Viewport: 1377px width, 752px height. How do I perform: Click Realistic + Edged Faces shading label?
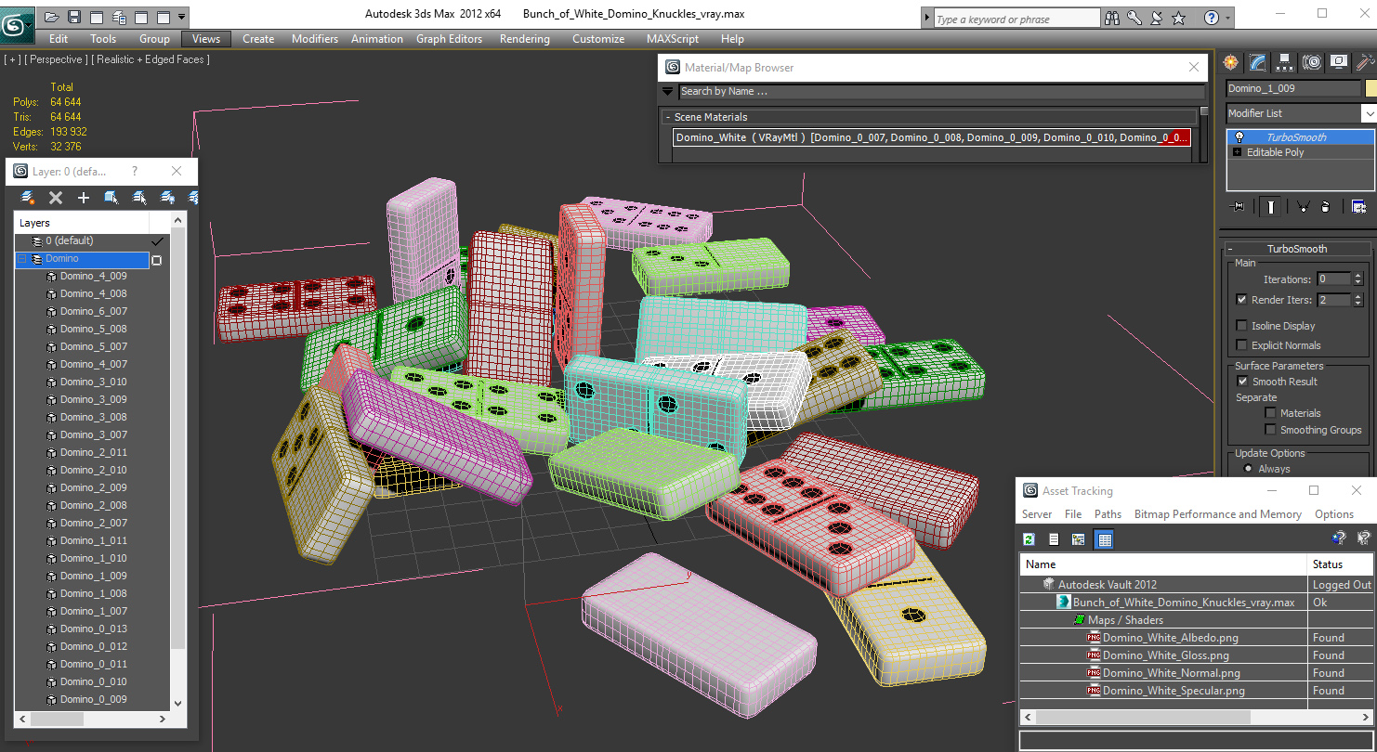[x=151, y=59]
